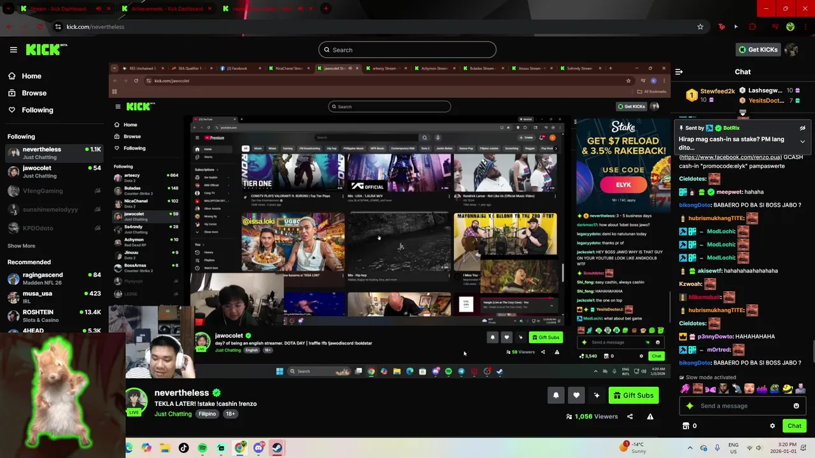Click the kick.com/nevertheless address bar

pos(376,27)
